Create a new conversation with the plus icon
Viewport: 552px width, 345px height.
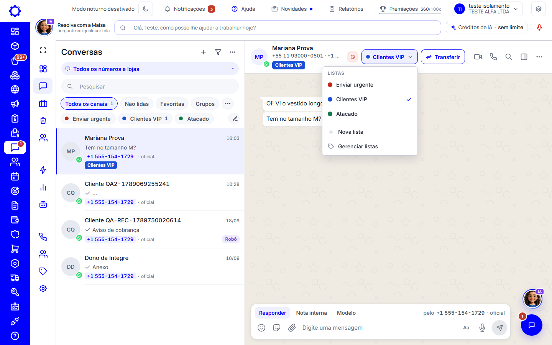pos(204,52)
